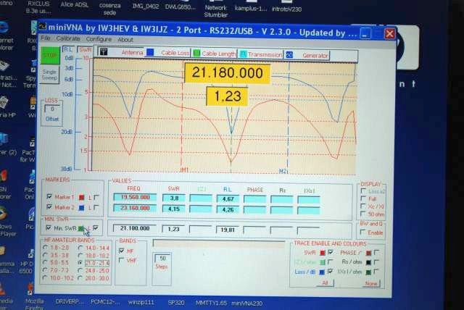Switch to the Antenna mode tab
The height and width of the screenshot is (310, 464).
[x=121, y=52]
